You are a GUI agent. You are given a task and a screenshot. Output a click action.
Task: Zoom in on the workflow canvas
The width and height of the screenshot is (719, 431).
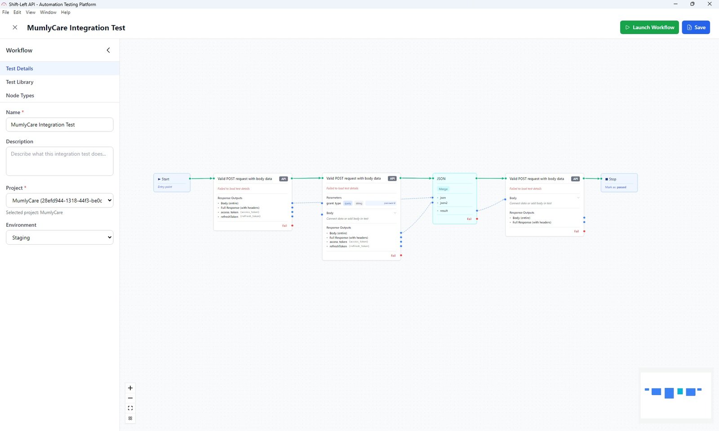tap(130, 388)
